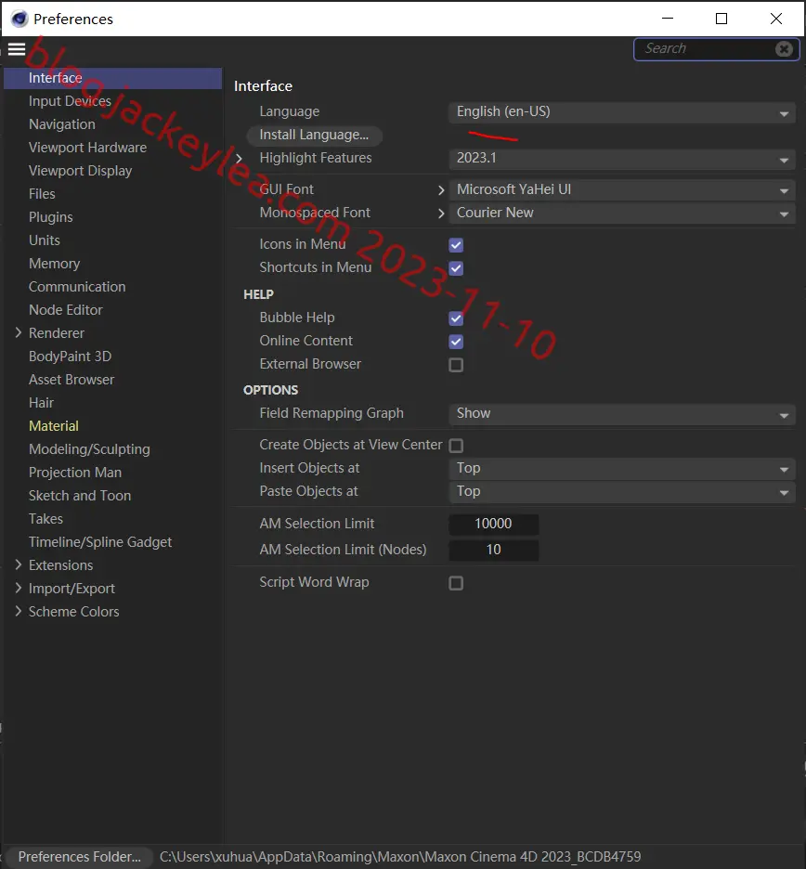Go to Navigation preferences
806x869 pixels.
tap(62, 124)
